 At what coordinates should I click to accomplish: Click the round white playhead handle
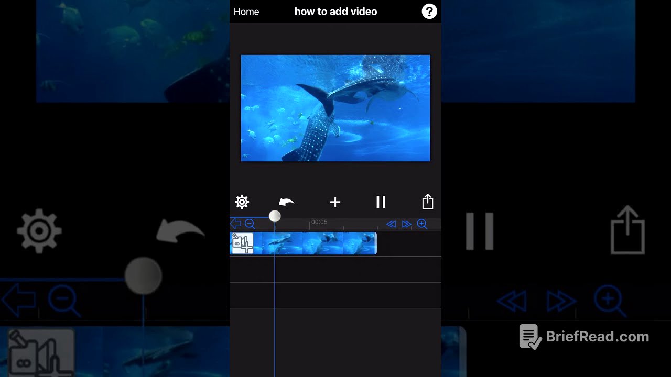[275, 216]
